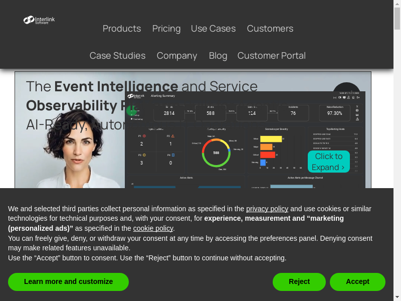This screenshot has height=301, width=401.
Task: Open the Case Studies page
Action: [x=117, y=56]
